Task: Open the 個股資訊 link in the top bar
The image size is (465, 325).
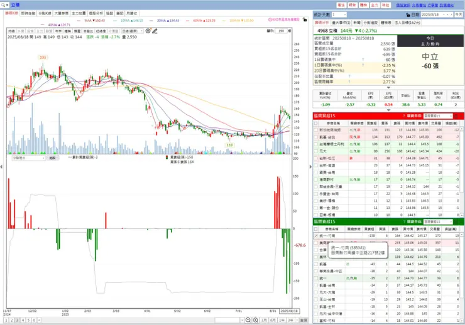Action: (403, 5)
